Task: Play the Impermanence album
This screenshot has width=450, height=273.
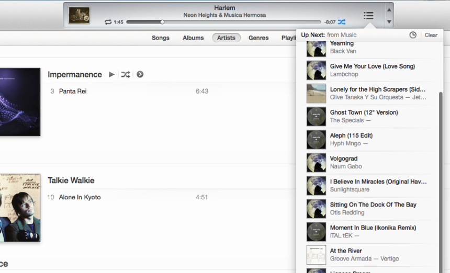Action: [111, 75]
